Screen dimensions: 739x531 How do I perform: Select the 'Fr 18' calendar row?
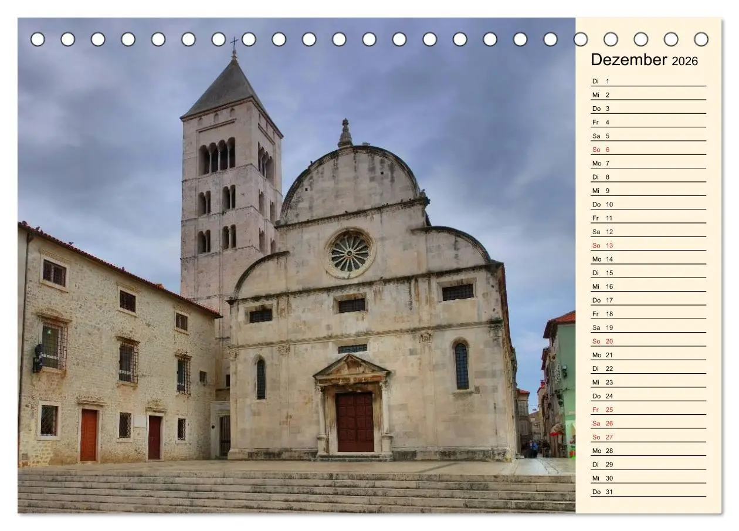[x=648, y=314]
